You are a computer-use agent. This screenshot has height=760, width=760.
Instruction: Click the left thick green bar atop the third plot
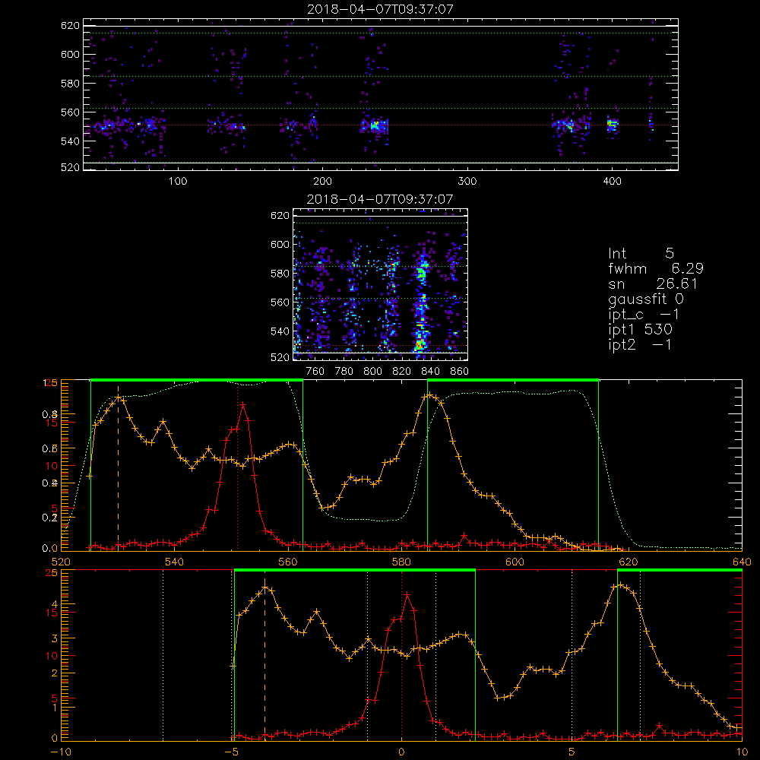[x=197, y=381]
